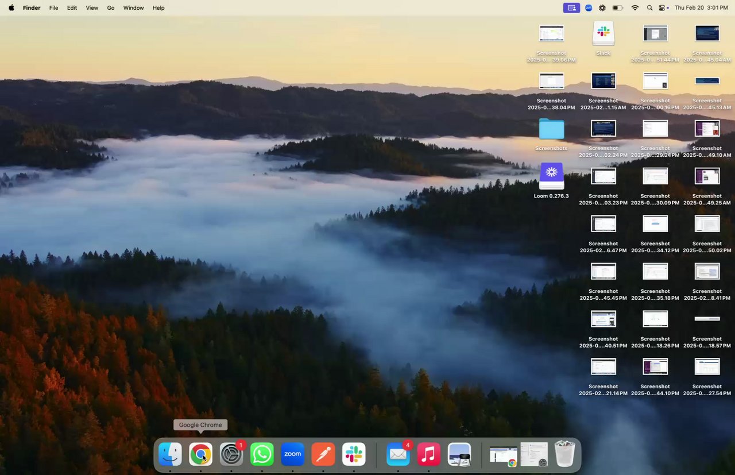Select Screenshot file ending 1.15 AM
The height and width of the screenshot is (475, 735).
[603, 81]
